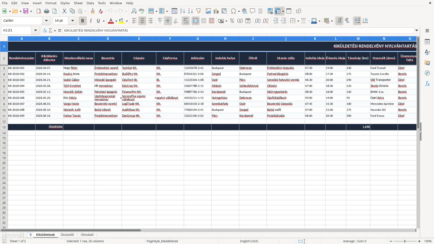Toggle Left-To-Right text direction
The height and width of the screenshot is (244, 434).
coord(339,21)
